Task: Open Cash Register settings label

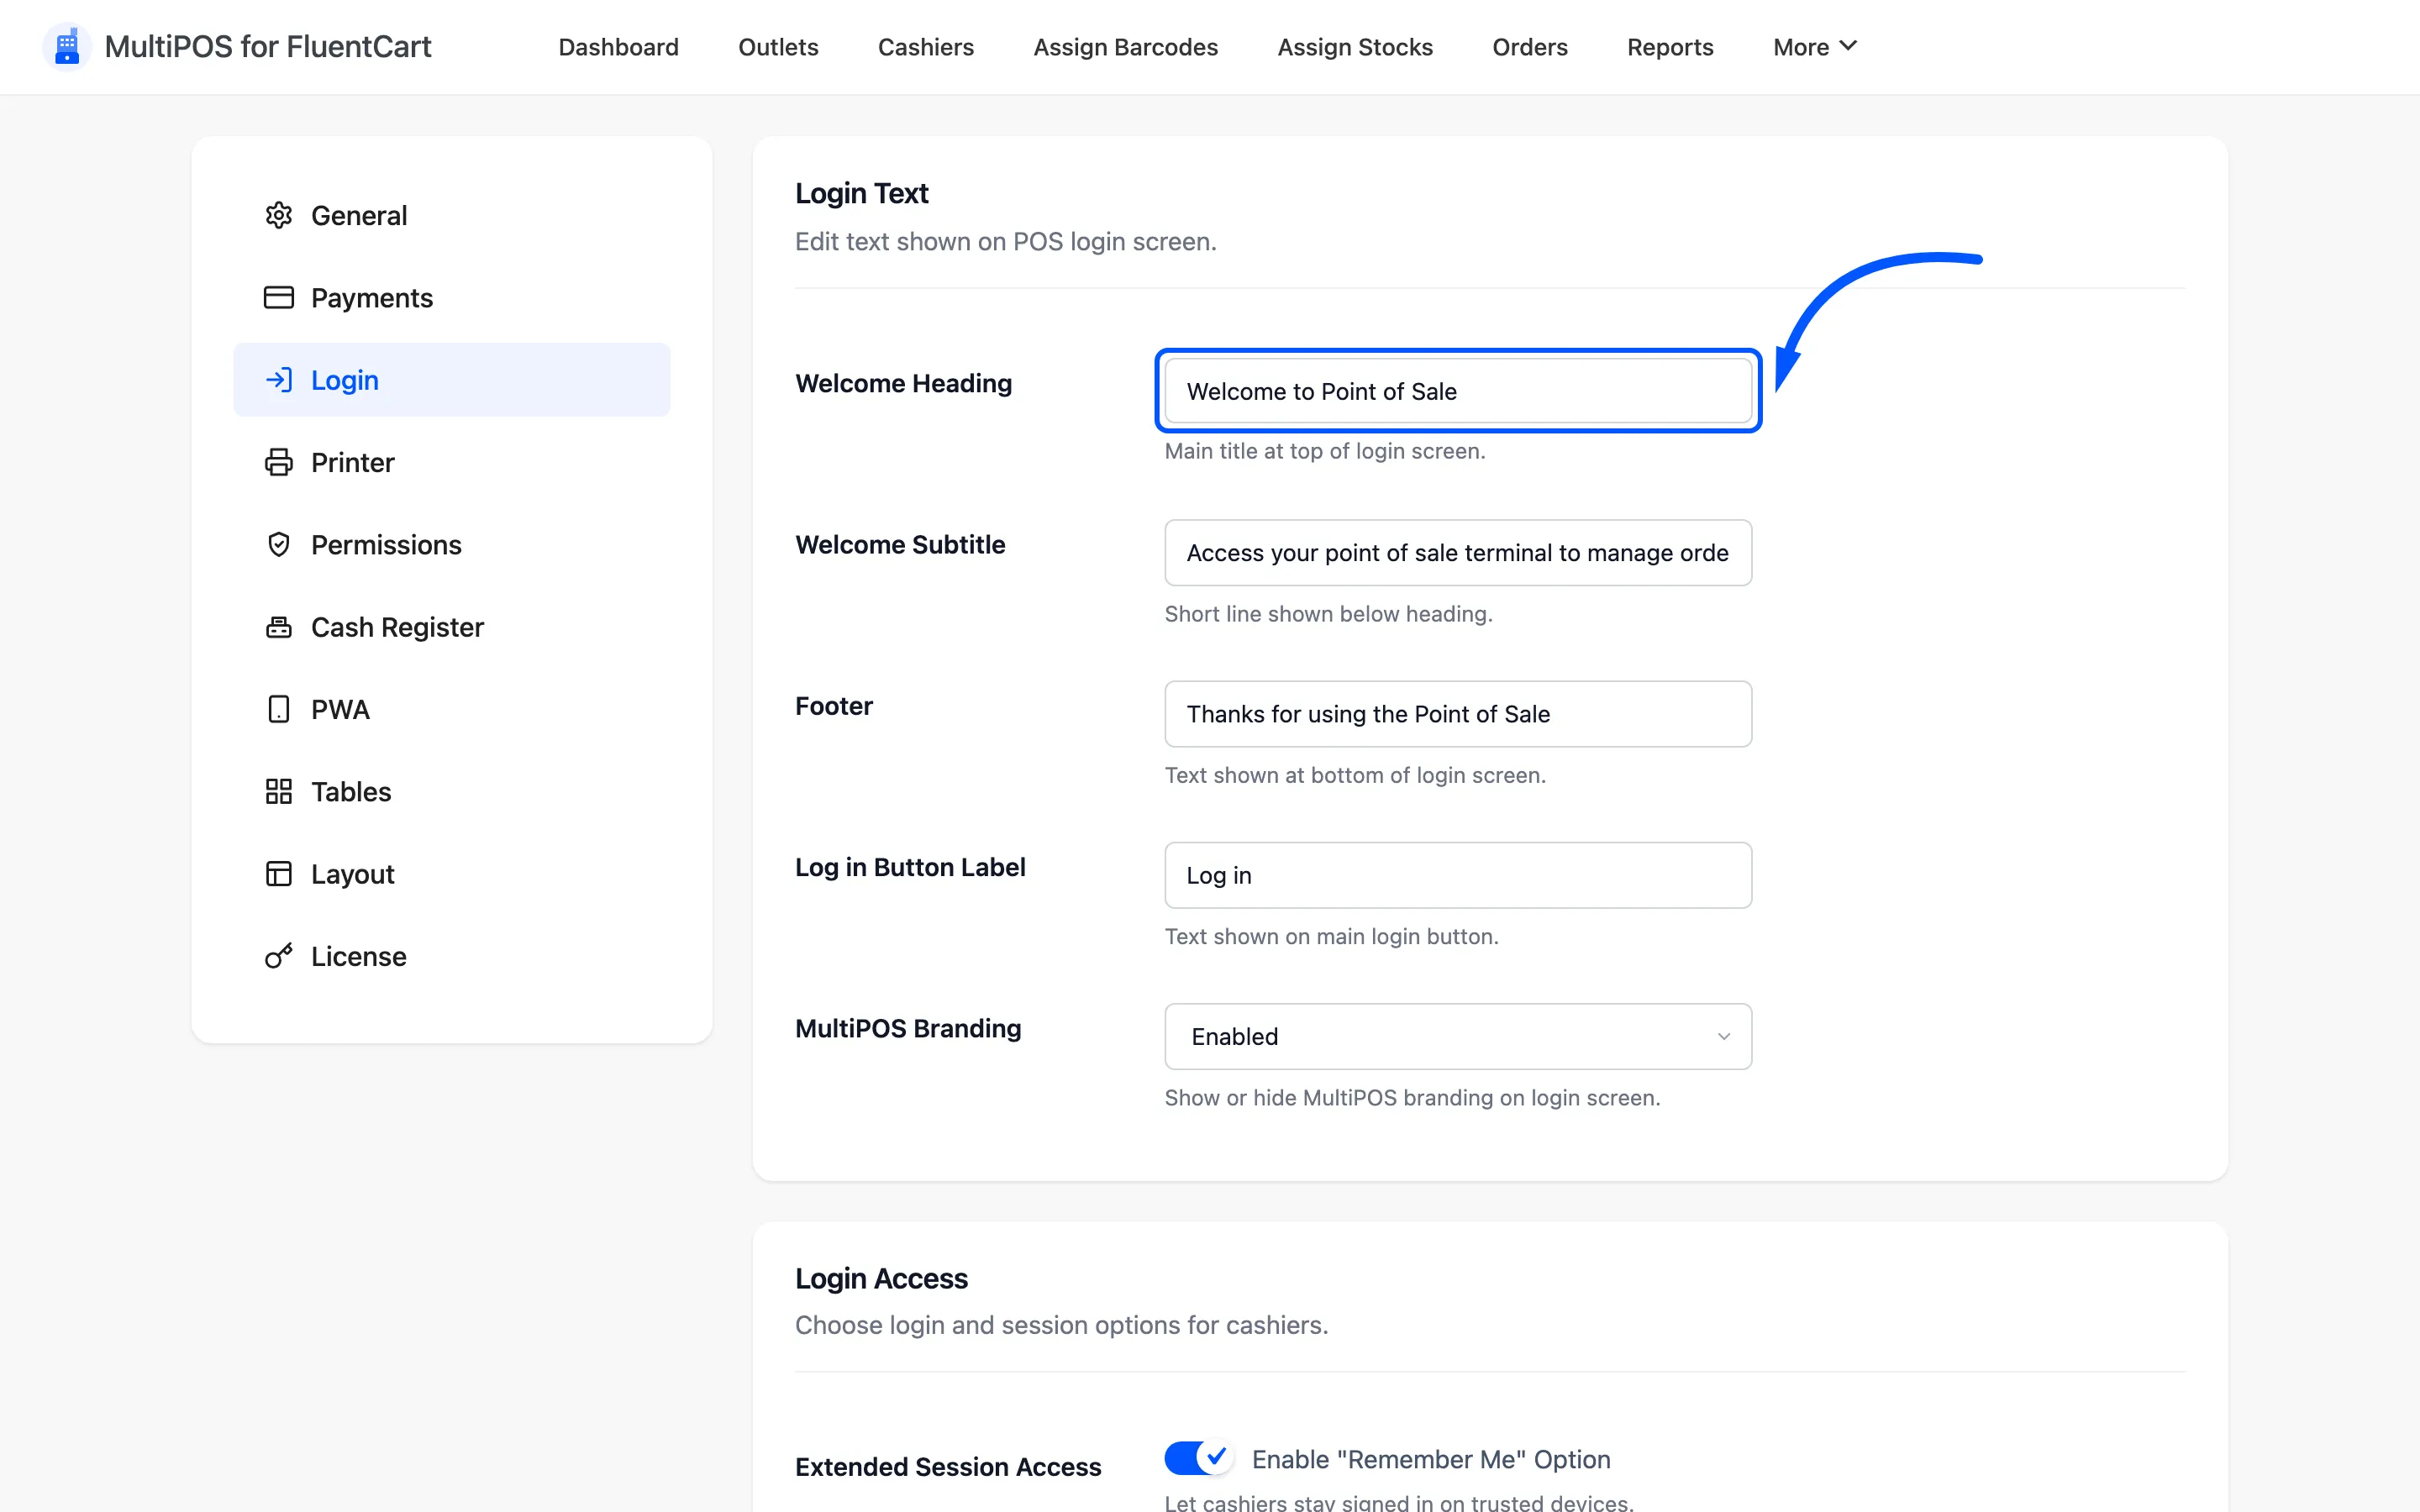Action: 397,627
